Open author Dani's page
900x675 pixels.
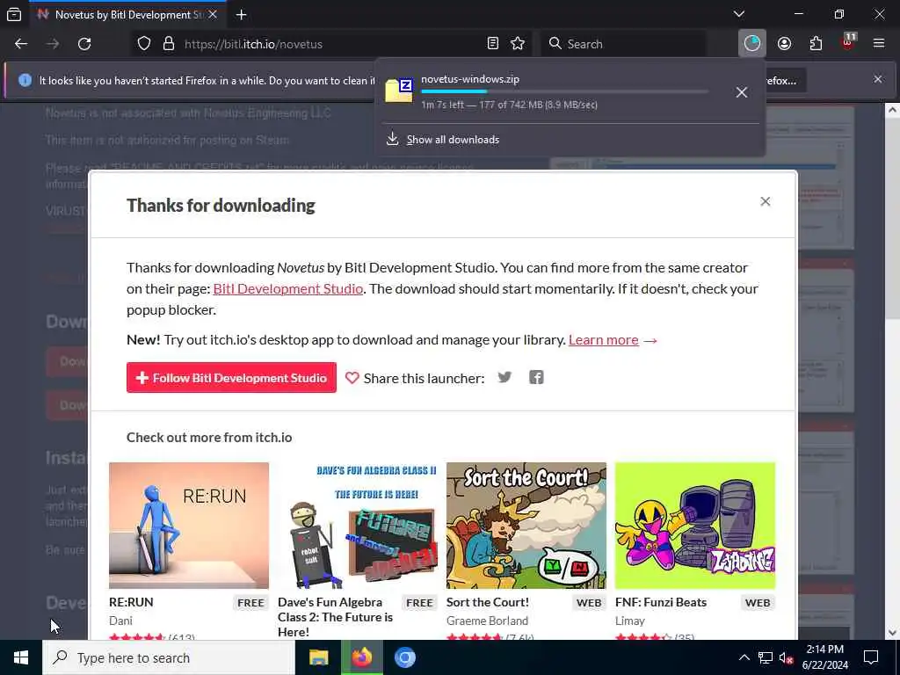(x=120, y=621)
